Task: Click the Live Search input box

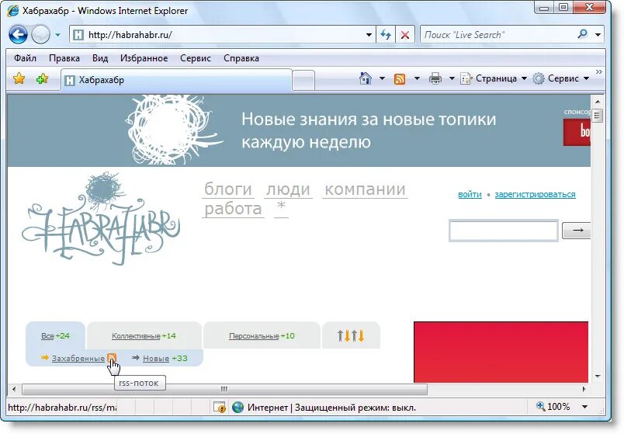Action: [498, 35]
